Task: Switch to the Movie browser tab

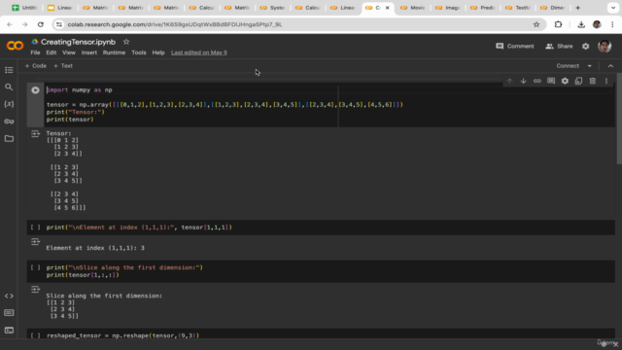Action: point(413,8)
